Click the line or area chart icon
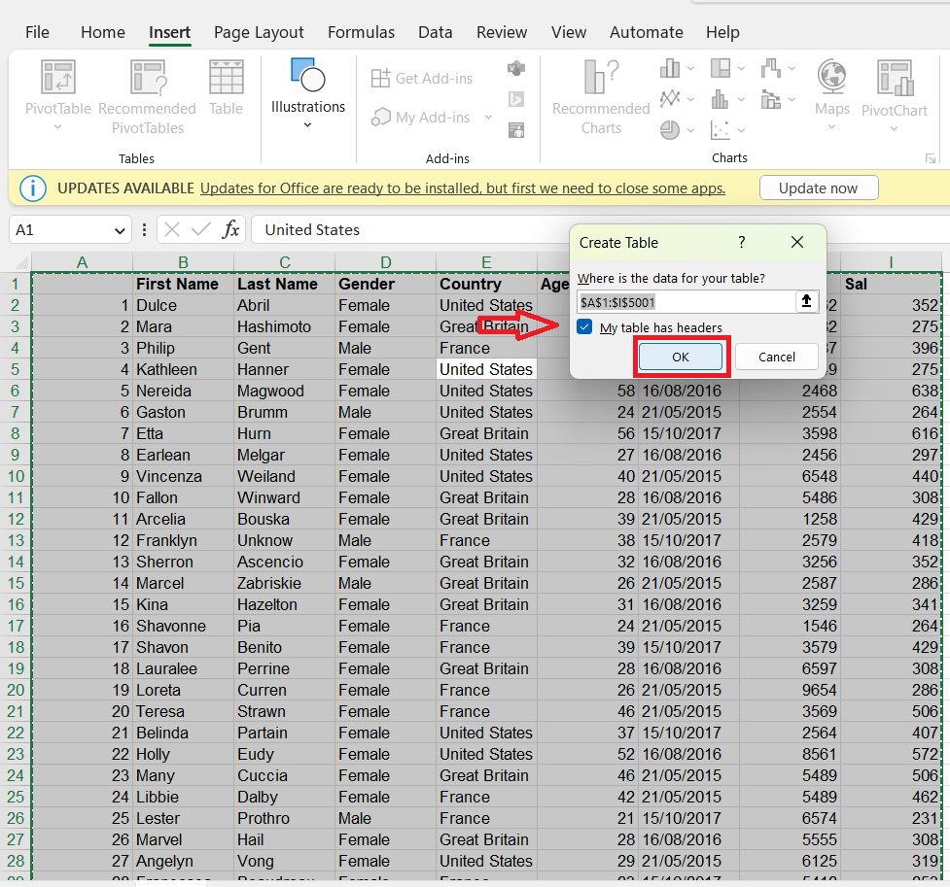 click(x=670, y=99)
